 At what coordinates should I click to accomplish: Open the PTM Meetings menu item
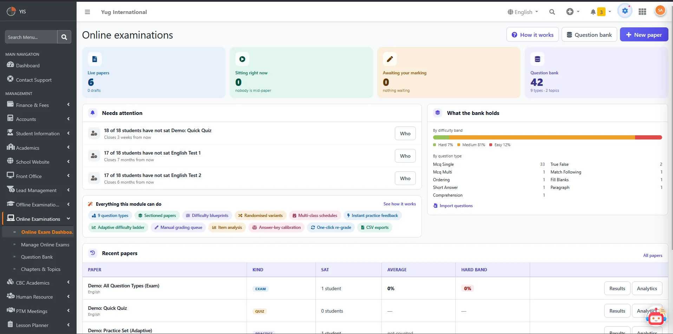click(38, 311)
